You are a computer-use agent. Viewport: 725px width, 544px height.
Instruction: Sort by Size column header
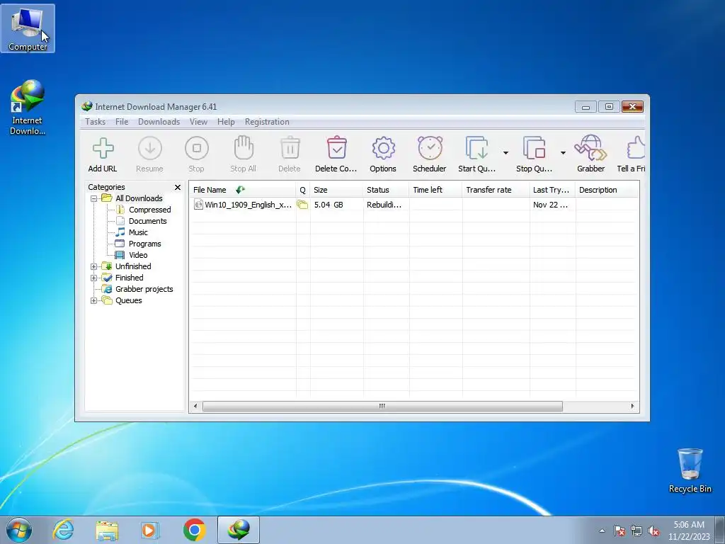coord(336,190)
